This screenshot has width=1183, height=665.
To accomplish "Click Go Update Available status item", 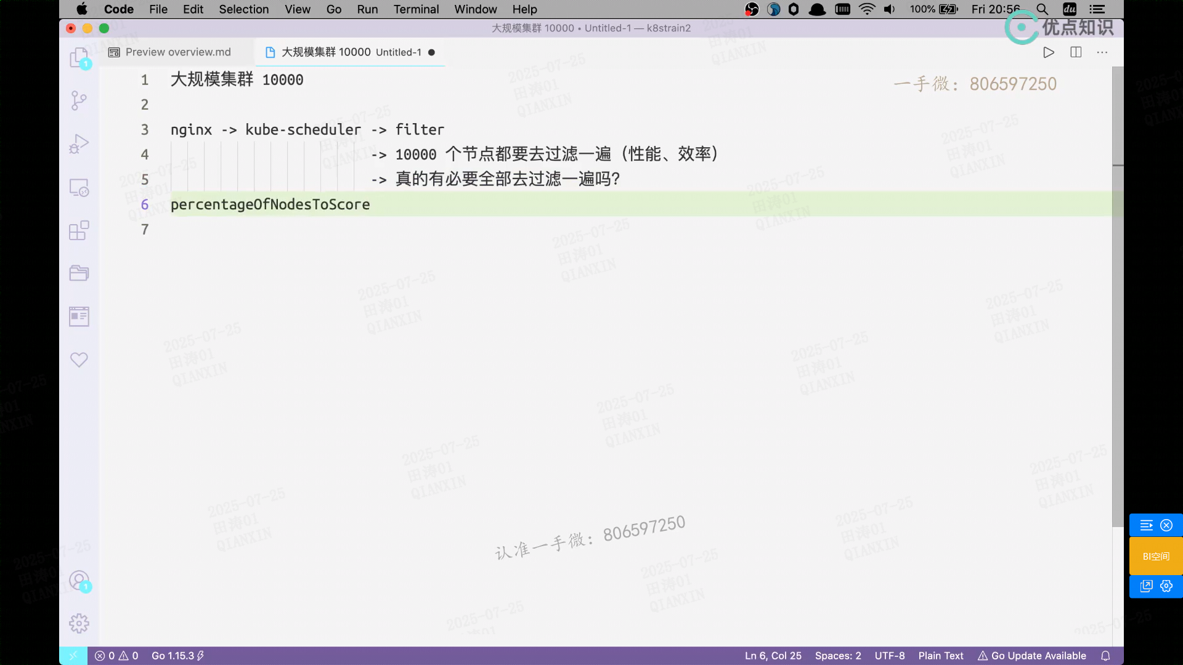I will (1032, 656).
